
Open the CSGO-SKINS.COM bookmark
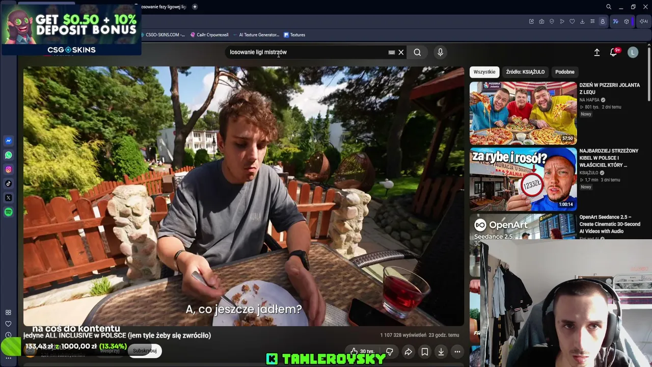coord(162,35)
